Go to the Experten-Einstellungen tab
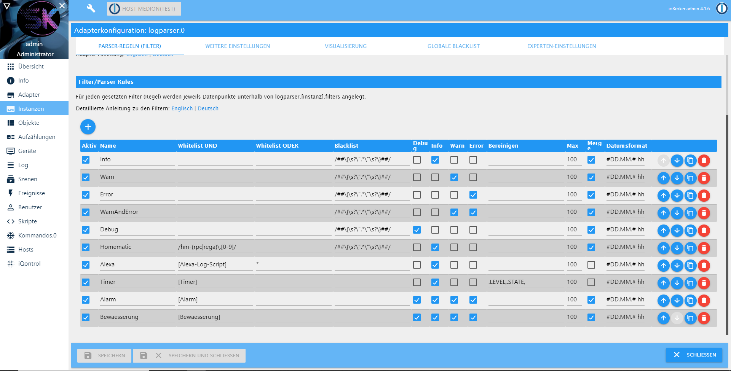Image resolution: width=731 pixels, height=371 pixels. point(562,46)
